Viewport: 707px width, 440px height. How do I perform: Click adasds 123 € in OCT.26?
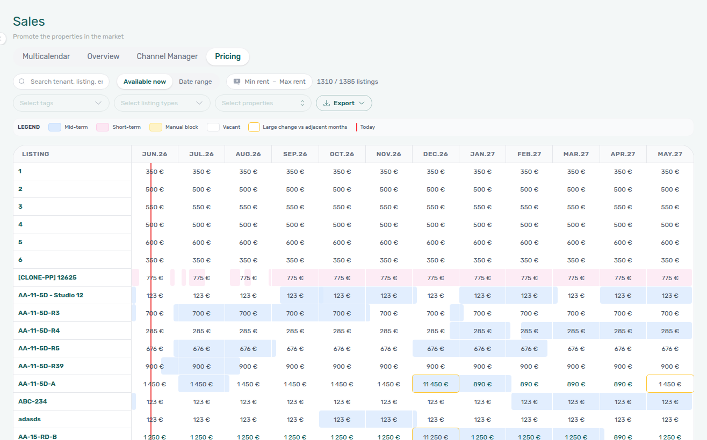tap(342, 420)
